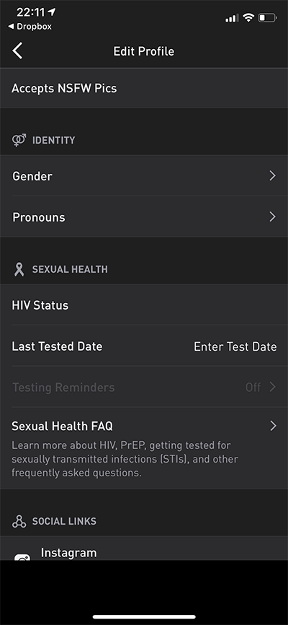The height and width of the screenshot is (625, 288).
Task: Expand the Pronouns chevron
Action: 272,217
